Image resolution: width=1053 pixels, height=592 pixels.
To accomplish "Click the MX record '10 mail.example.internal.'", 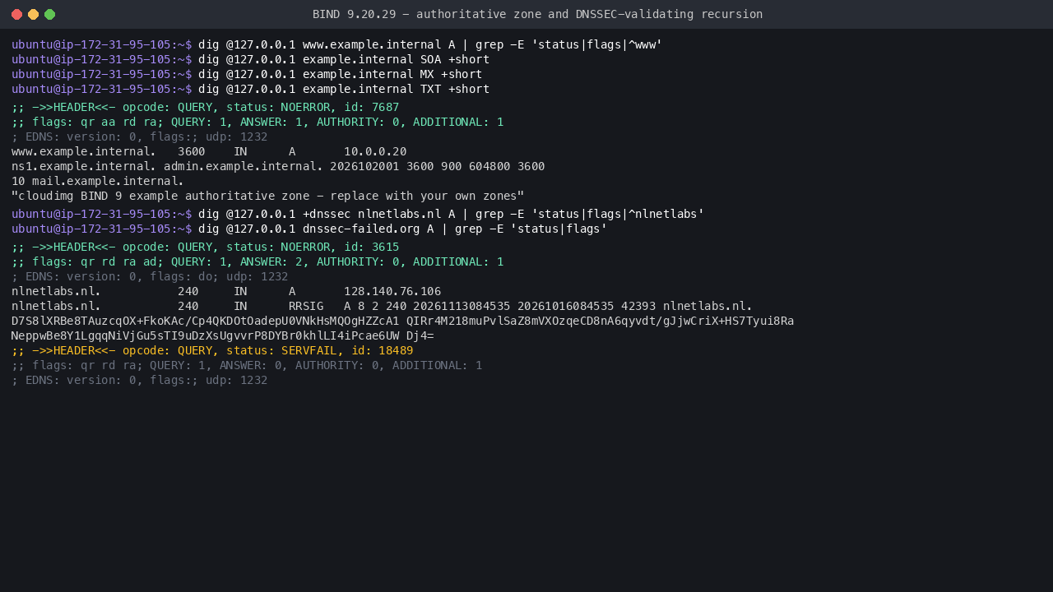I will [98, 181].
